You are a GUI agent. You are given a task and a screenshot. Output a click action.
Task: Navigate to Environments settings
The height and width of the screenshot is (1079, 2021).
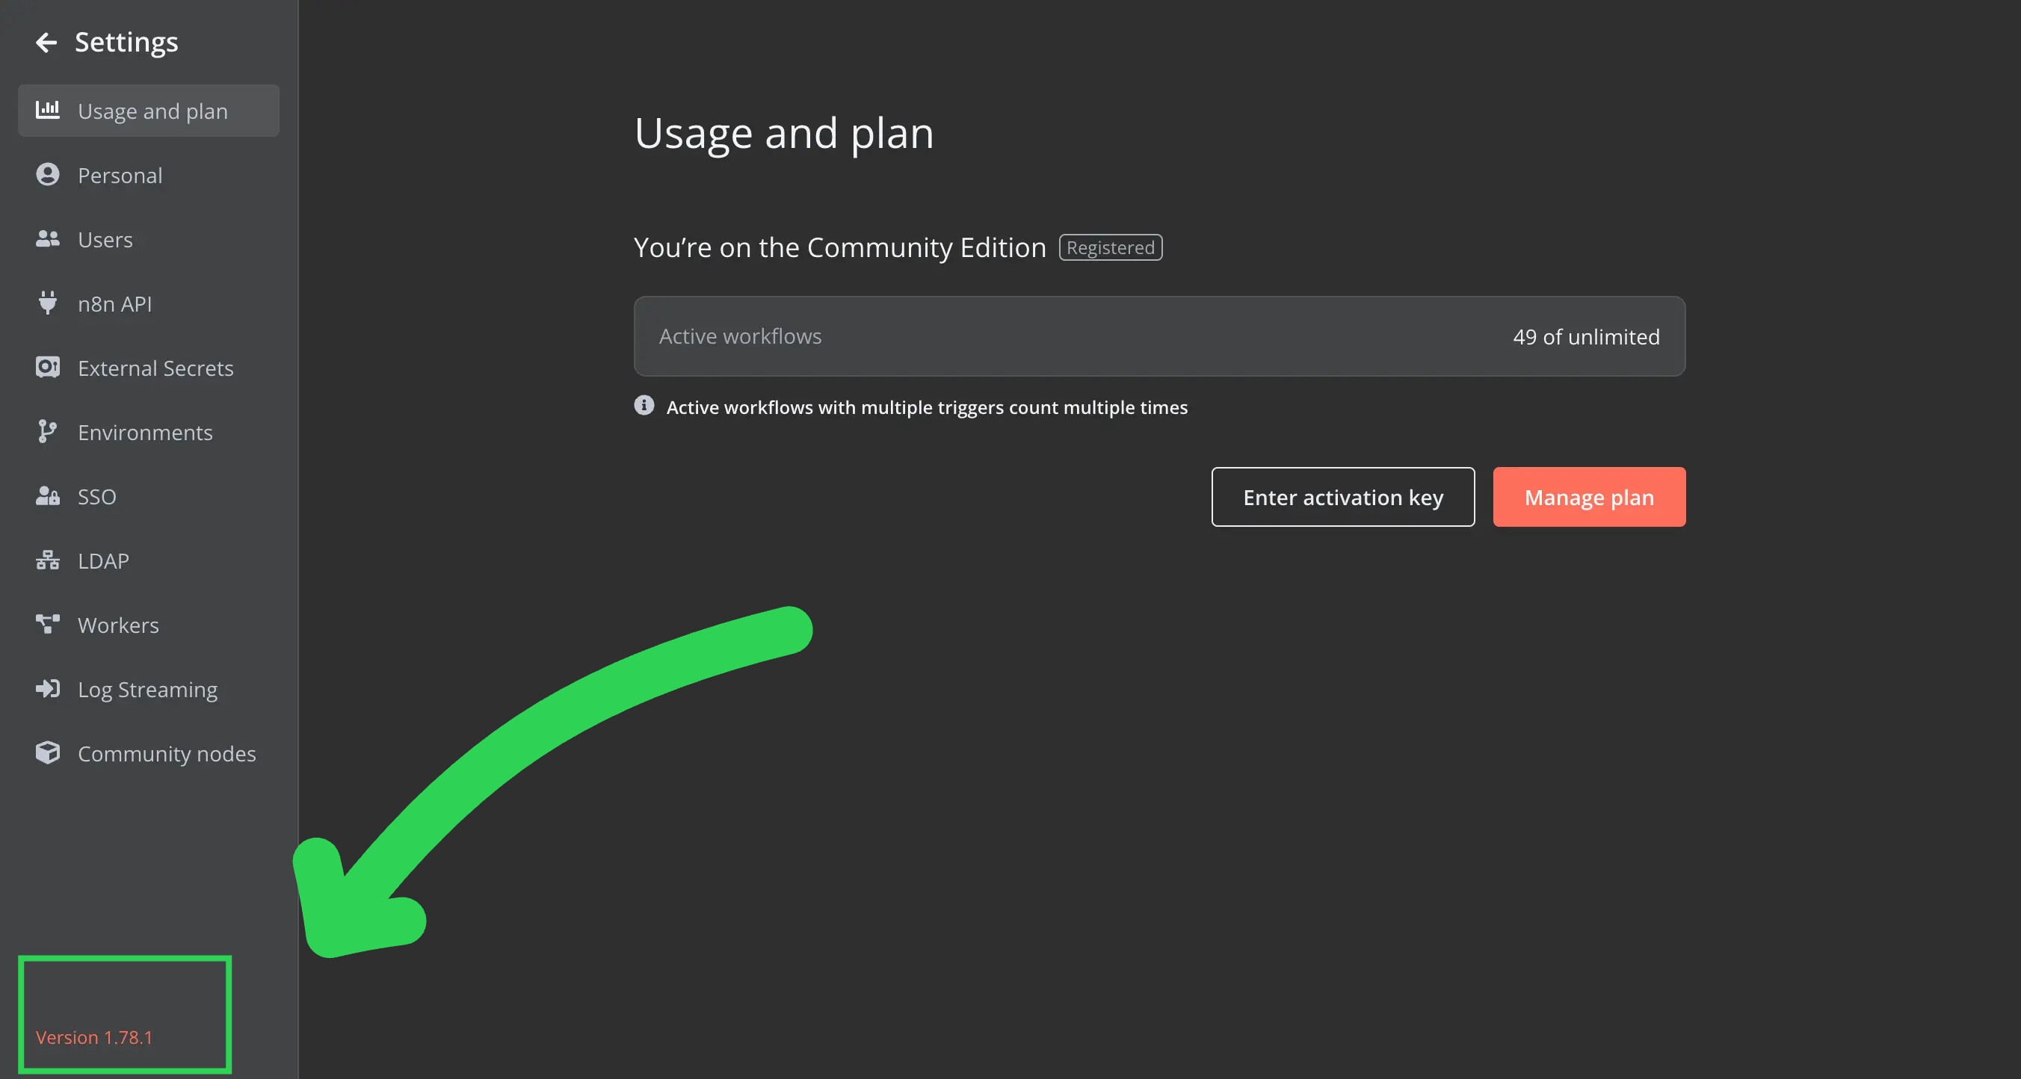point(148,432)
